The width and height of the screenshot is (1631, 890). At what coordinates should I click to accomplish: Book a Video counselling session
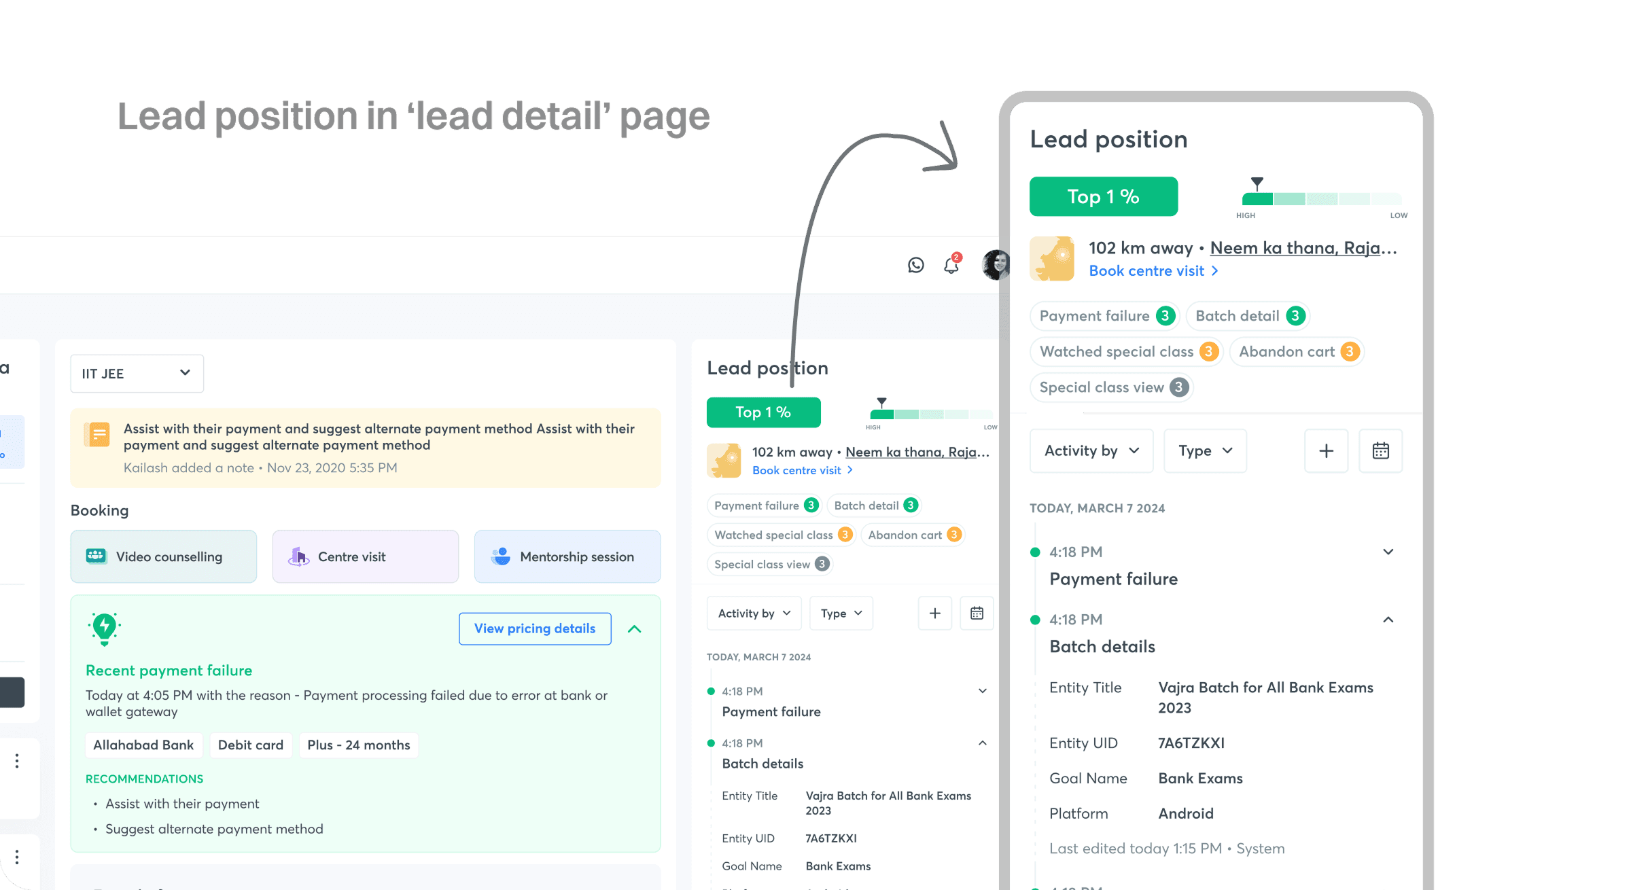coord(164,556)
